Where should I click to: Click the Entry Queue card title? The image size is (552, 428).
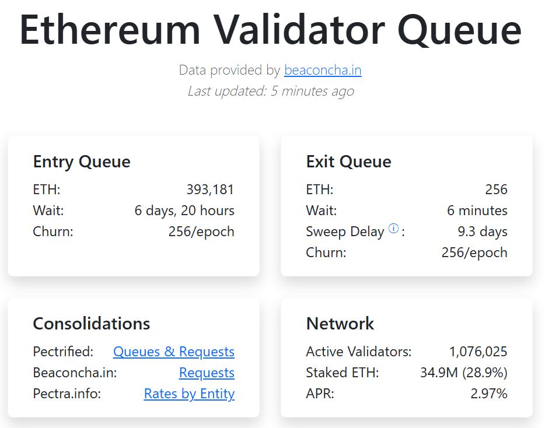pyautogui.click(x=82, y=162)
